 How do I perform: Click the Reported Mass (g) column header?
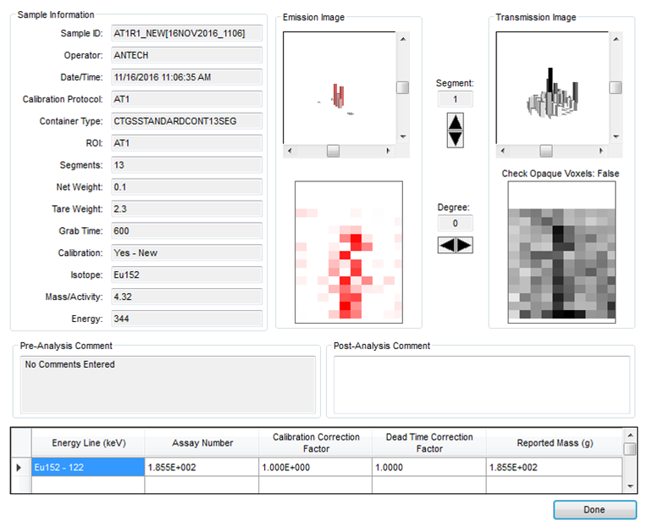pos(555,443)
